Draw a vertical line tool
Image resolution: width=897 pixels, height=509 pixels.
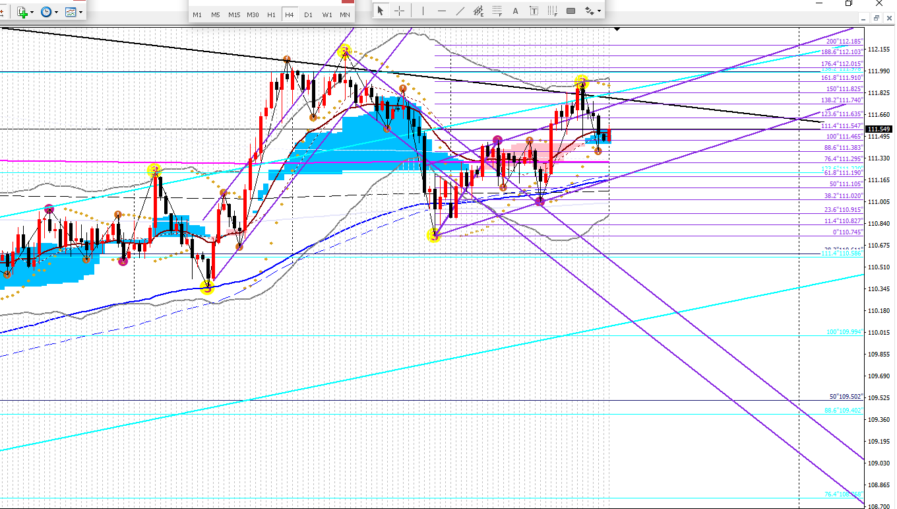(x=423, y=11)
